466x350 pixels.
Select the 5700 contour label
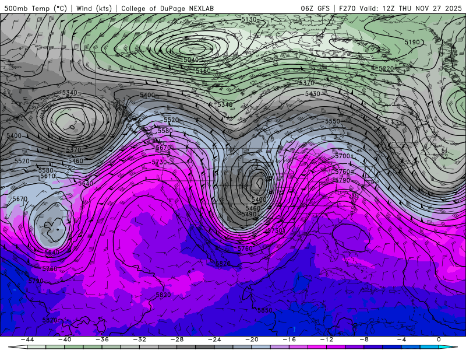tap(343, 156)
